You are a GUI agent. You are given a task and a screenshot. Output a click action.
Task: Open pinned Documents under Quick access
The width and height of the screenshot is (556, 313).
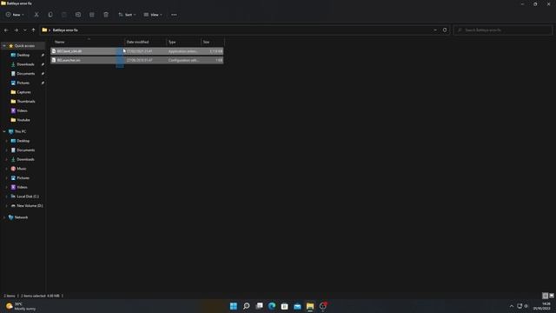click(x=26, y=73)
